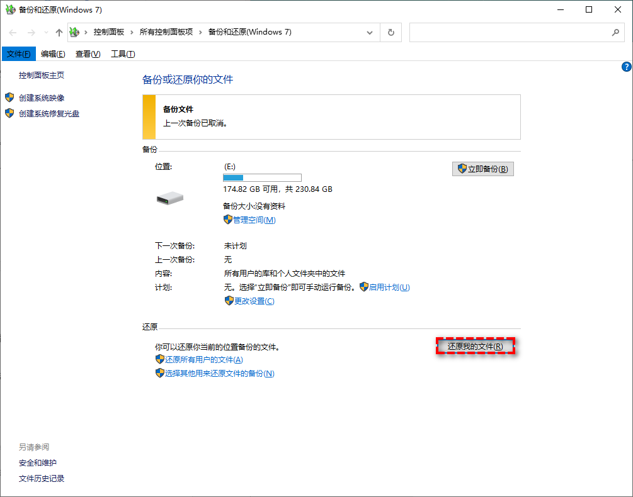
Task: Click 启用计划(U) link
Action: click(x=389, y=287)
